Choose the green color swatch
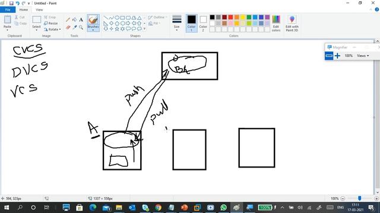Viewport: 380px width, 213px height. point(249,17)
